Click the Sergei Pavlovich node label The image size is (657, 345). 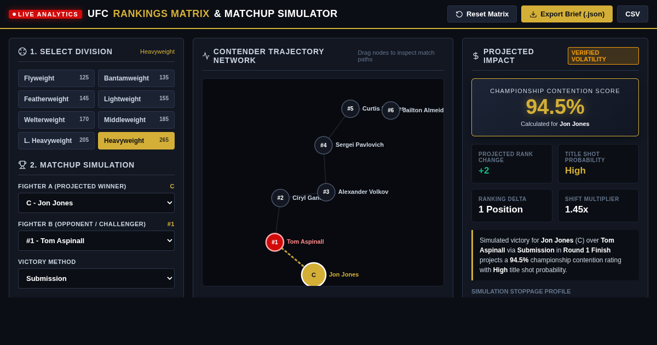tap(360, 145)
